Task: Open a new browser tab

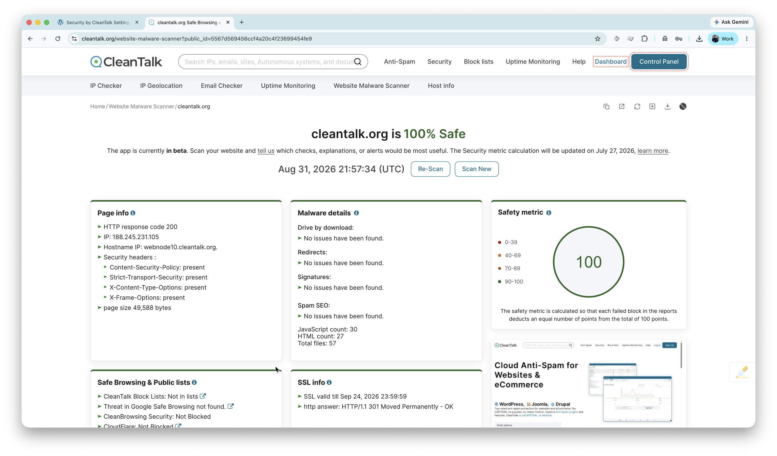Action: 242,22
